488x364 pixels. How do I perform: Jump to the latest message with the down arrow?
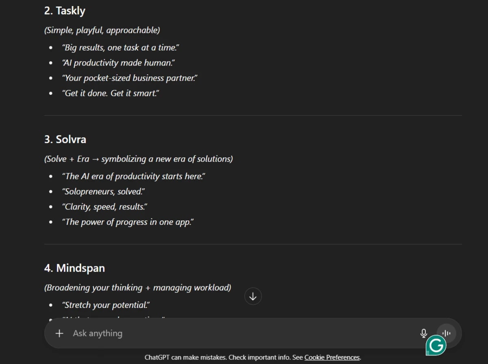click(x=253, y=296)
